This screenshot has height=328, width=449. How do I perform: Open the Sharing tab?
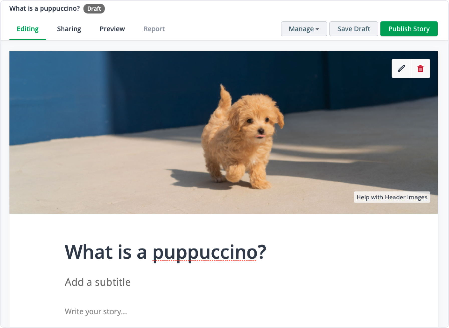tap(69, 29)
